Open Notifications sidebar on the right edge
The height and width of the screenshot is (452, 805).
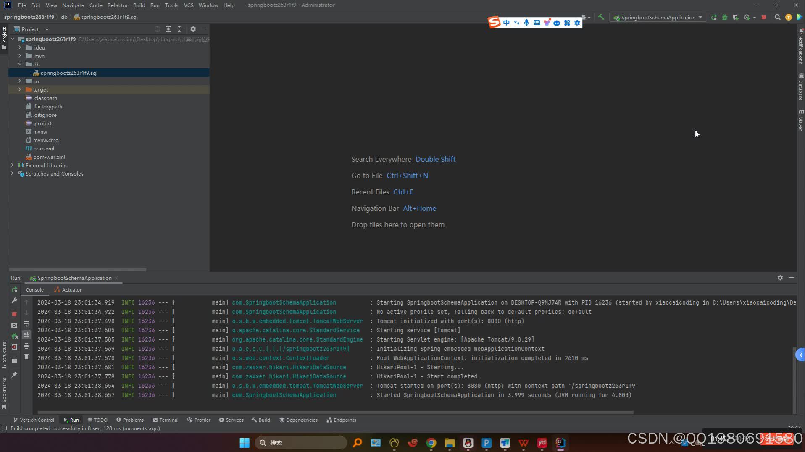801,47
